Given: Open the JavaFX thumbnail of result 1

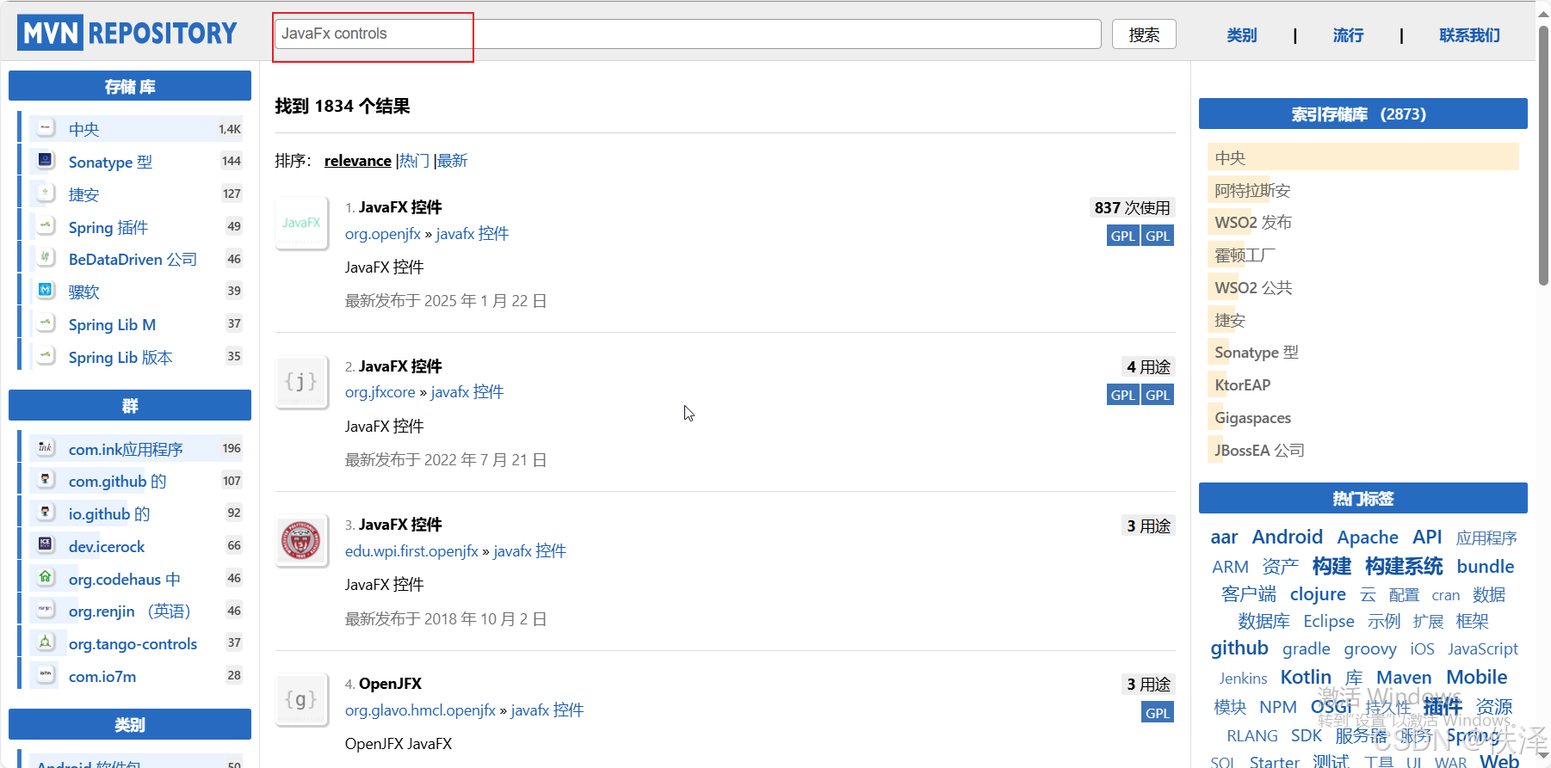Looking at the screenshot, I should point(301,223).
